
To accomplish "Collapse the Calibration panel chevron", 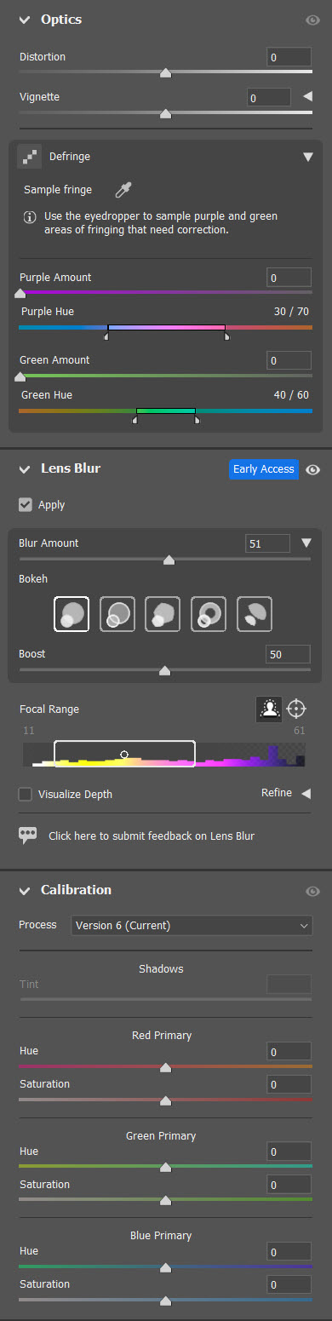I will tap(24, 890).
